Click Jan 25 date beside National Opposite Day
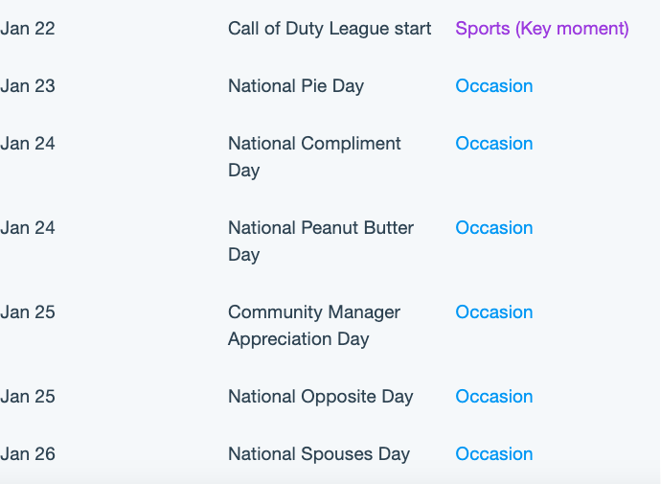Image resolution: width=661 pixels, height=484 pixels. point(28,397)
